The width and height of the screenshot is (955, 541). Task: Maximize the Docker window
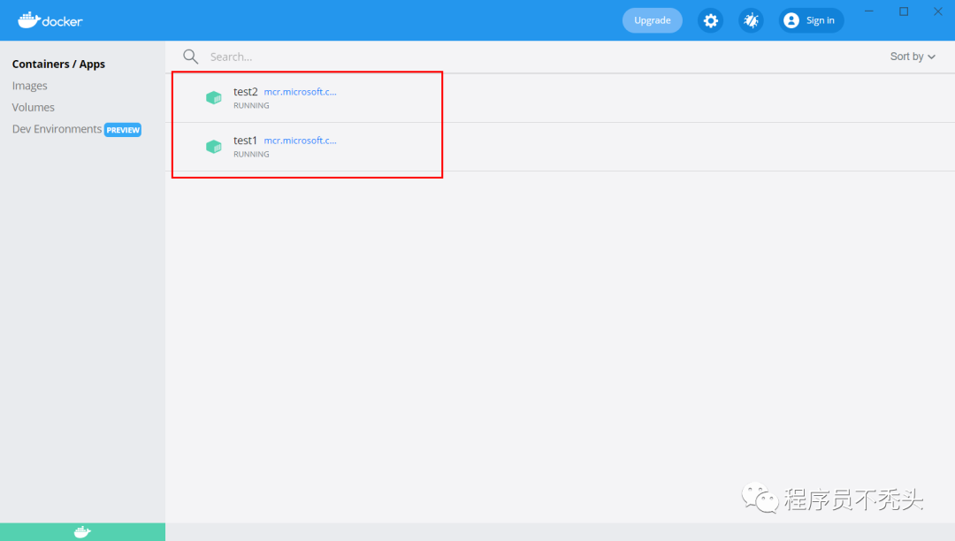pos(904,11)
